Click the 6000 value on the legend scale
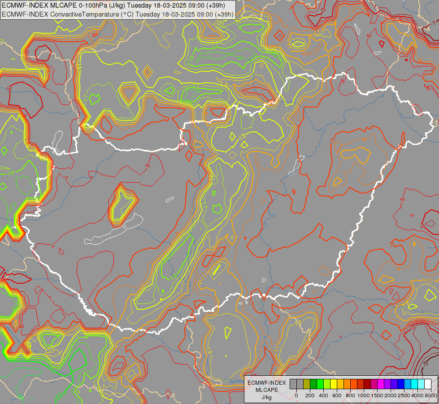 (x=431, y=395)
